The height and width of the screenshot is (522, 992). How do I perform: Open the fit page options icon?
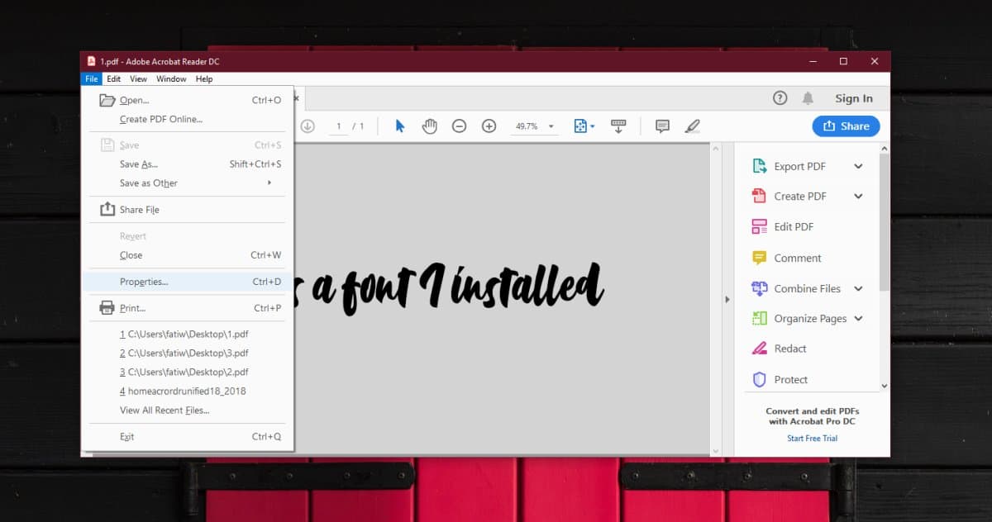click(x=584, y=126)
